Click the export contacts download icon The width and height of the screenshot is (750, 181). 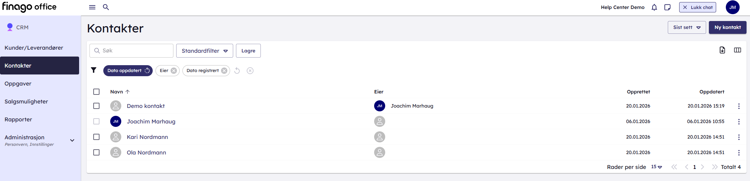[722, 50]
